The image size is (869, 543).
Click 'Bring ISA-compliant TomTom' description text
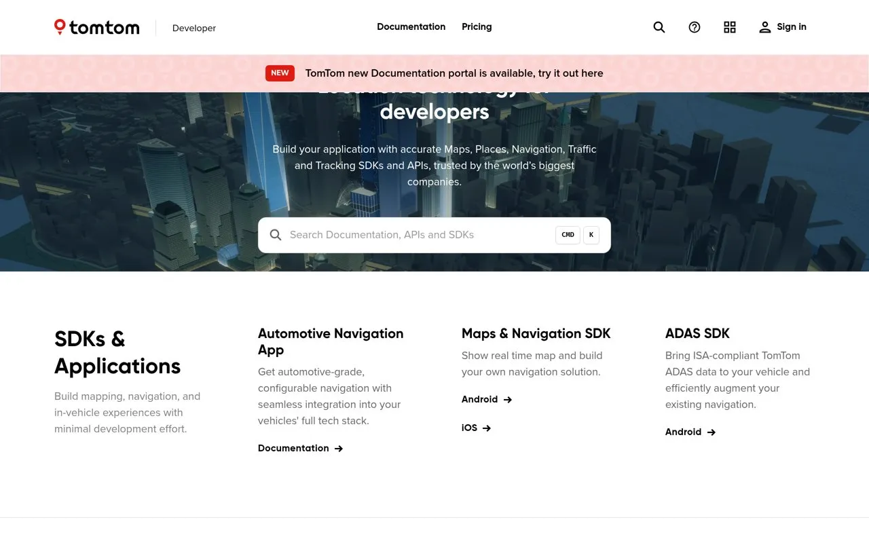click(737, 380)
